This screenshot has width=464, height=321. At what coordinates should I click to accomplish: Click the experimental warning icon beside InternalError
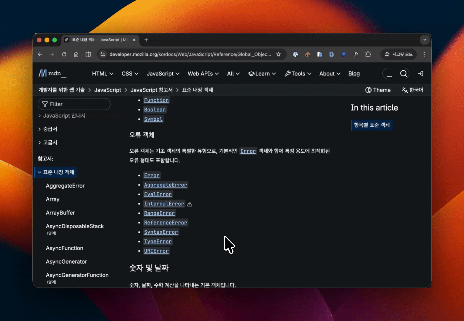190,204
